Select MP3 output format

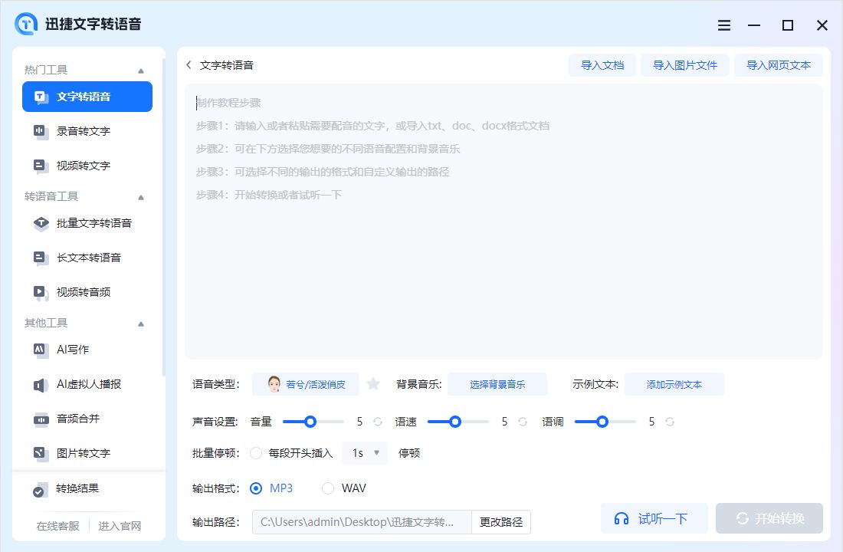(x=256, y=488)
